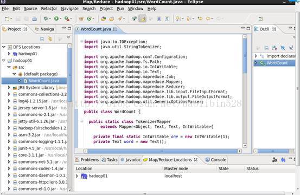Image resolution: width=300 pixels, height=195 pixels.
Task: Switch to the Javadoc tab
Action: click(131, 160)
